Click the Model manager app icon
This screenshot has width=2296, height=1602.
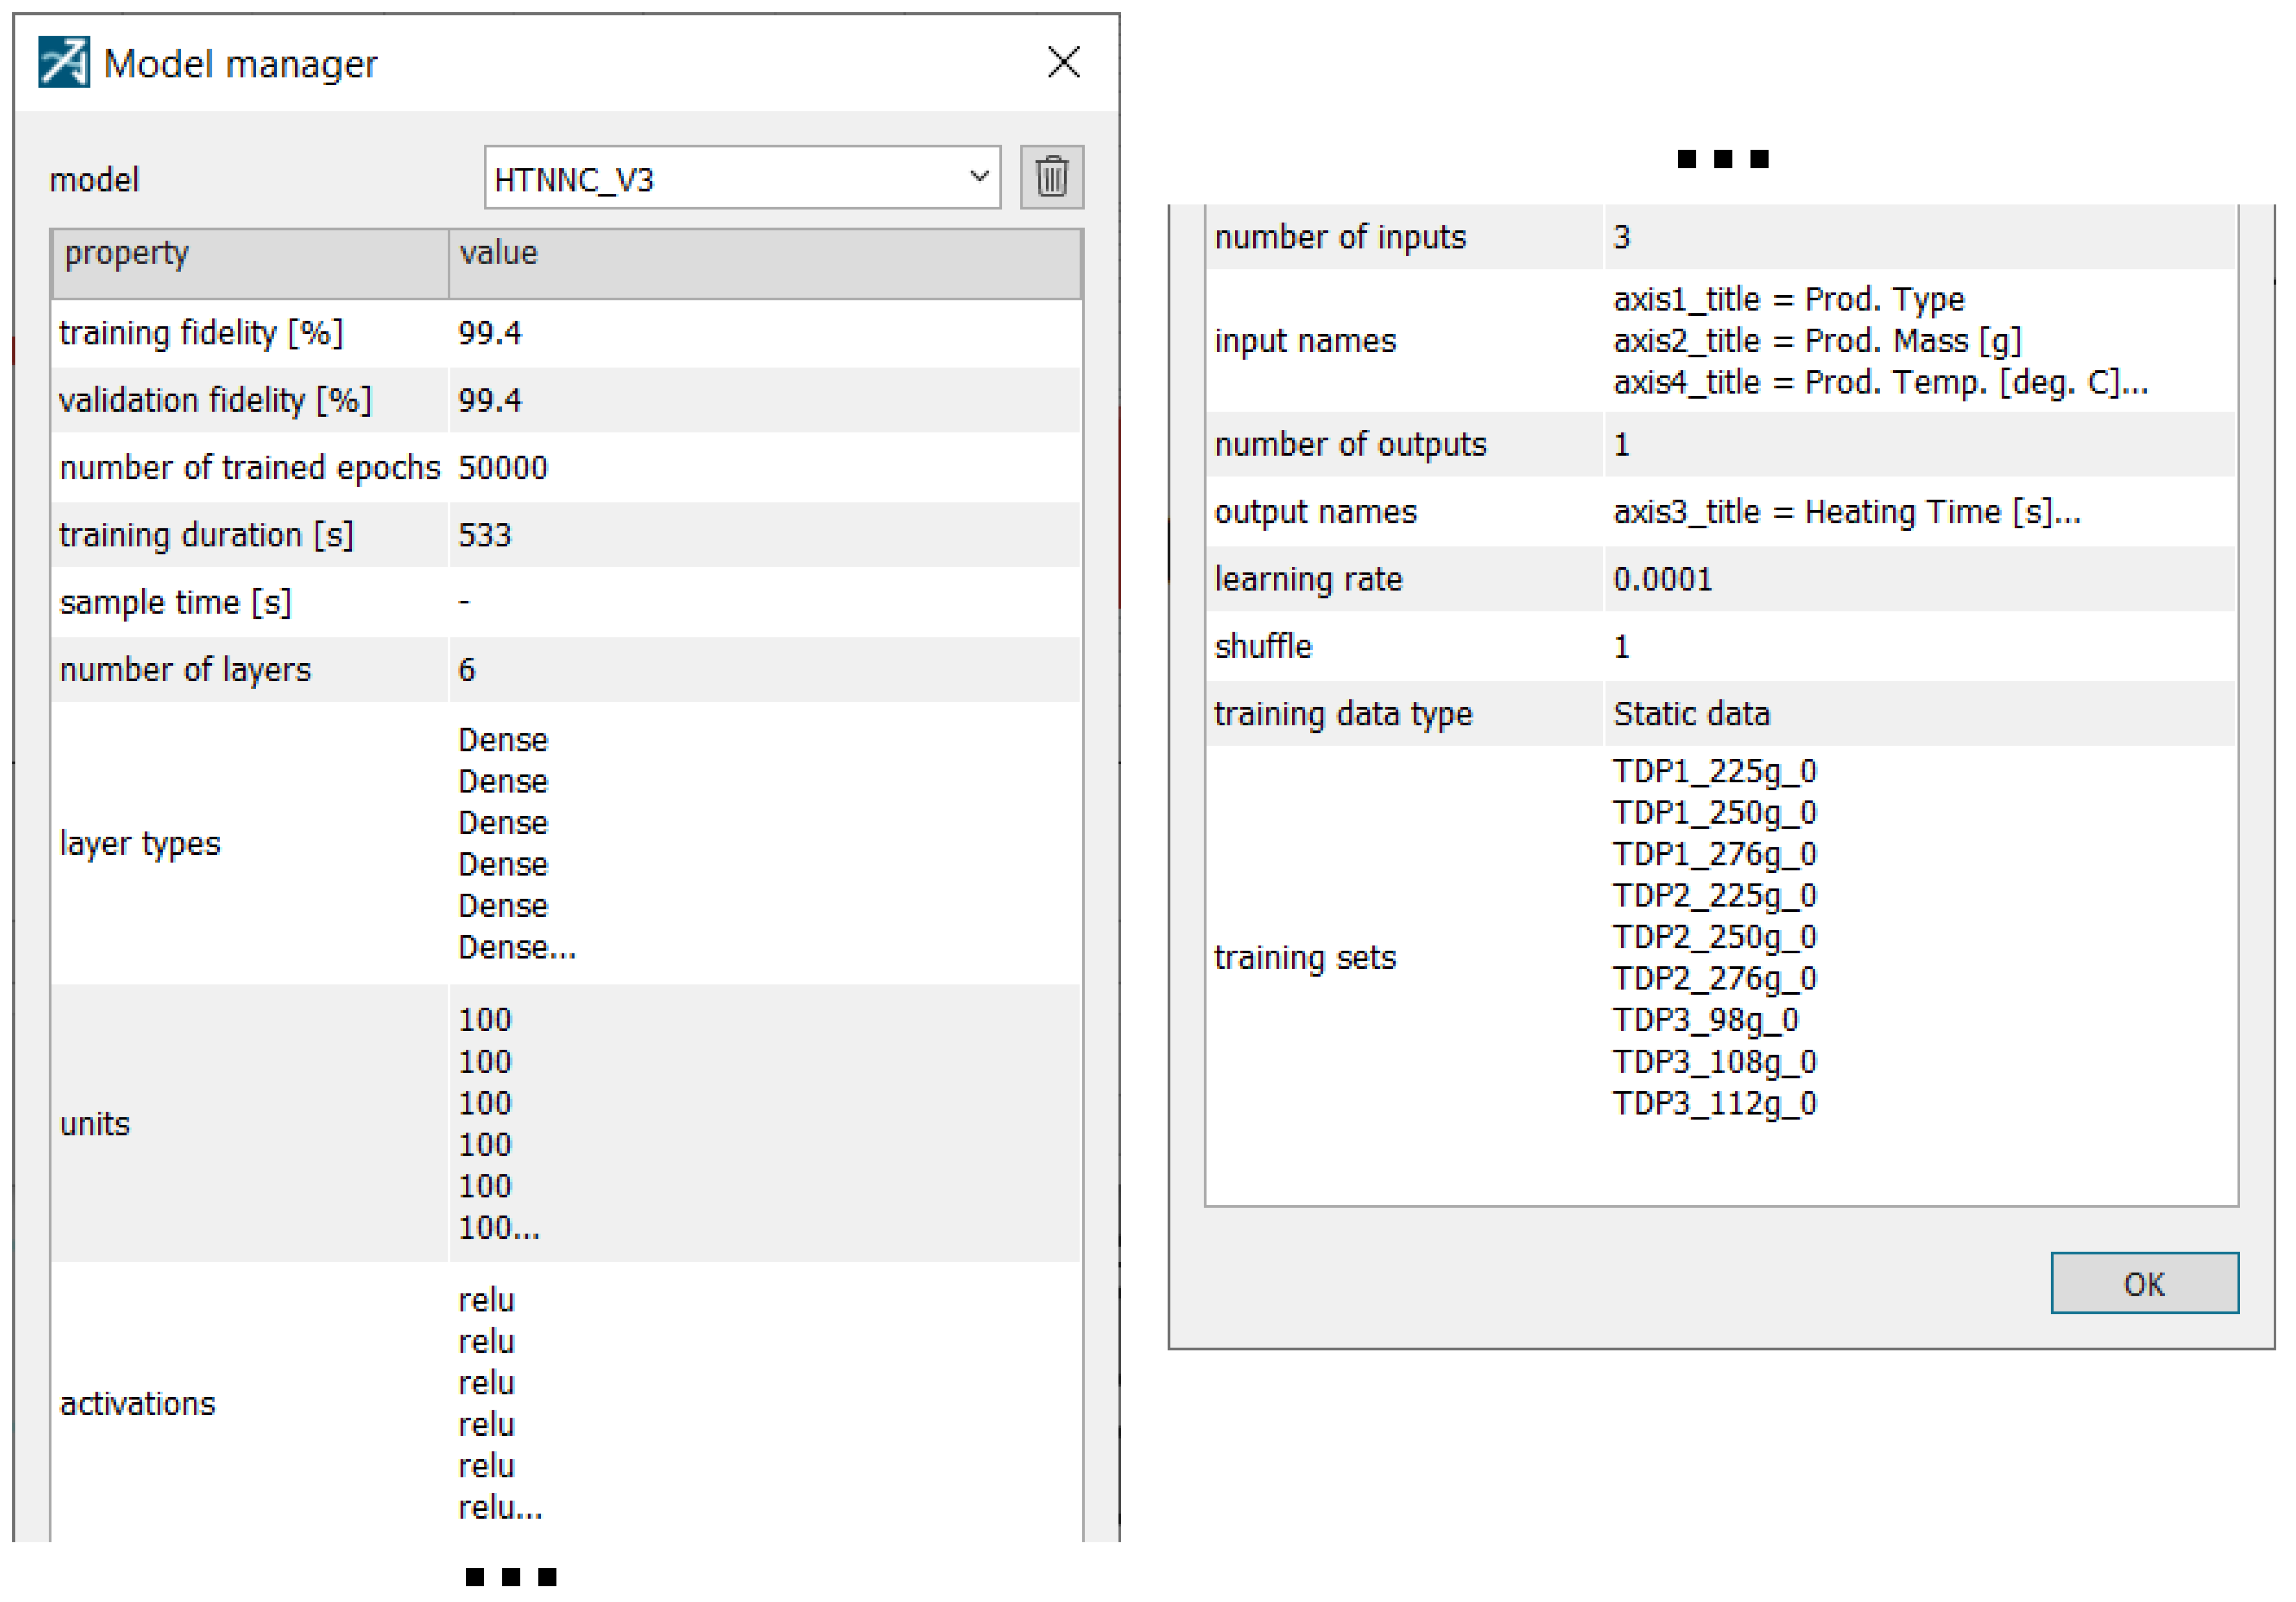click(64, 62)
